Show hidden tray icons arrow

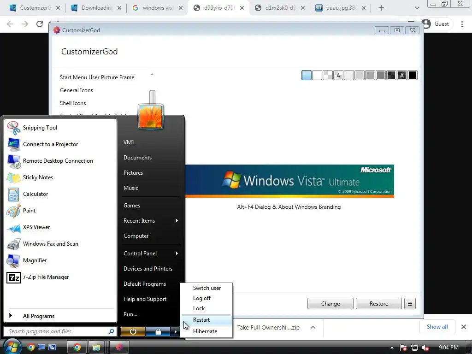(392, 348)
